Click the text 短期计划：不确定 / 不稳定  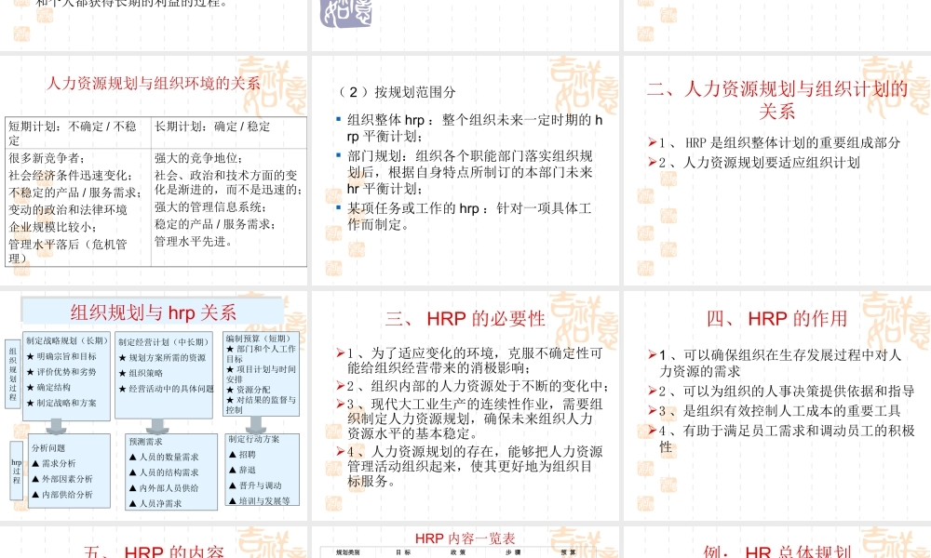[73, 133]
